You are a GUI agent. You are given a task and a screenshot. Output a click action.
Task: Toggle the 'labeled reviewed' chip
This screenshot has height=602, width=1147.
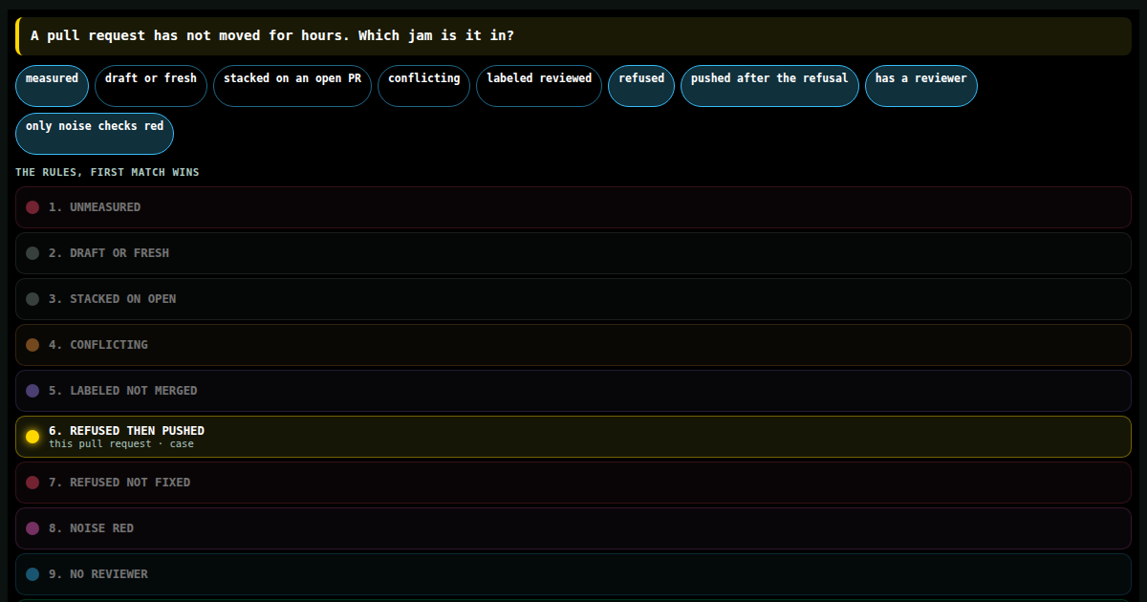539,86
